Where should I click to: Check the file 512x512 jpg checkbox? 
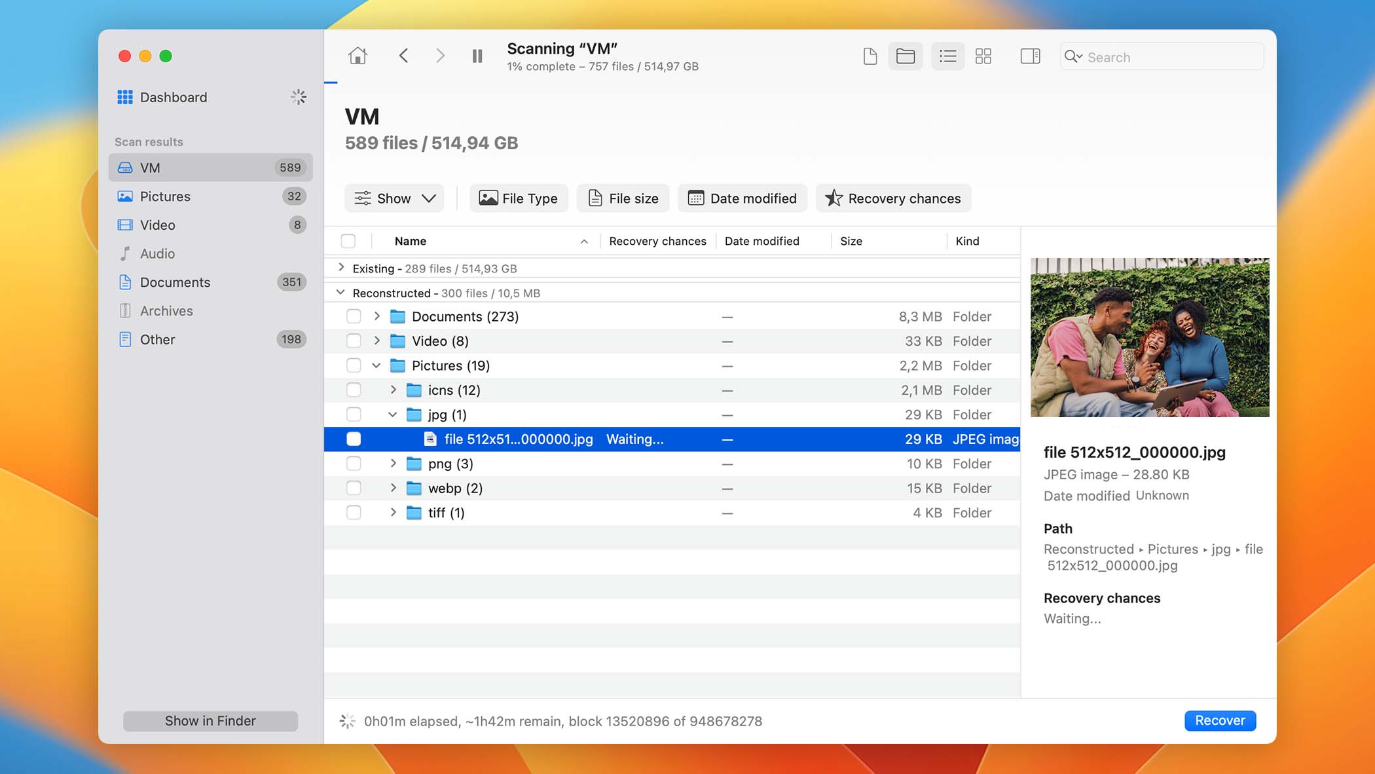(354, 439)
